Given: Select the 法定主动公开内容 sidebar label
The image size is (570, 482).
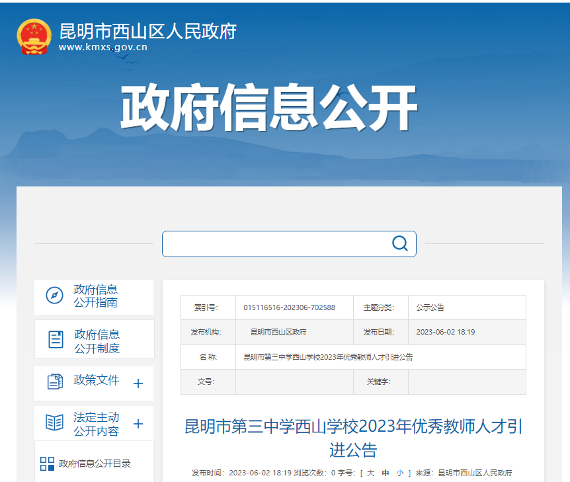Looking at the screenshot, I should (x=97, y=424).
